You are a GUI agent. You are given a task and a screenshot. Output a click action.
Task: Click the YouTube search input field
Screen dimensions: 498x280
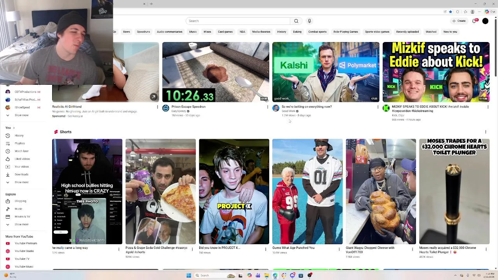(x=238, y=21)
